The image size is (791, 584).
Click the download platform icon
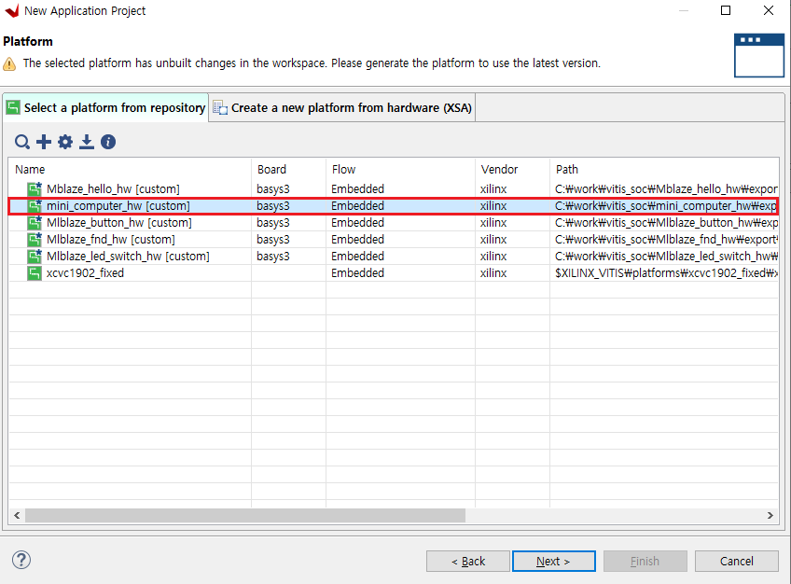click(87, 142)
